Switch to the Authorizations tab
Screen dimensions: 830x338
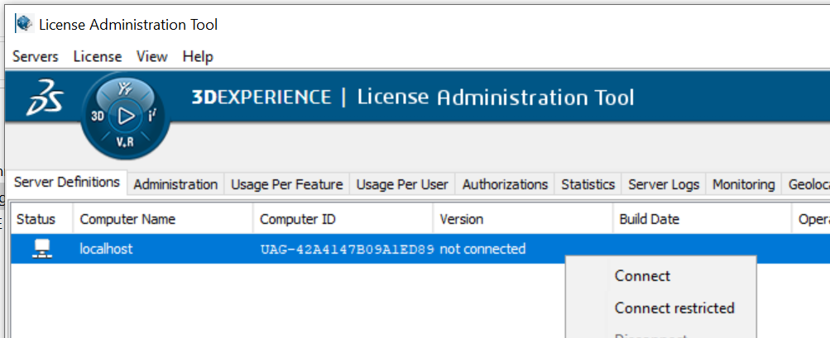pyautogui.click(x=505, y=184)
